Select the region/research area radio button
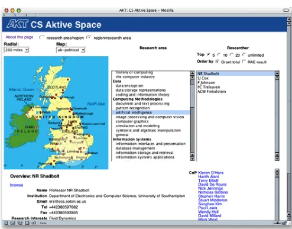Viewport: 292px width, 229px height. click(89, 37)
